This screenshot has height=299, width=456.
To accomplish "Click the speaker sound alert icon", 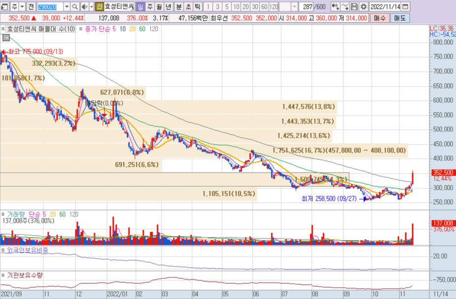I will click(x=84, y=6).
